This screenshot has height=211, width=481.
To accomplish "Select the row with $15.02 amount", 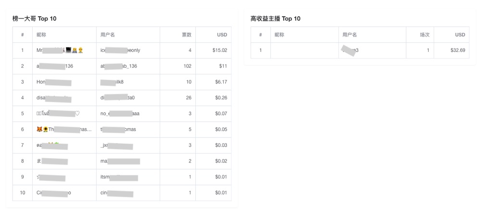I will (122, 50).
